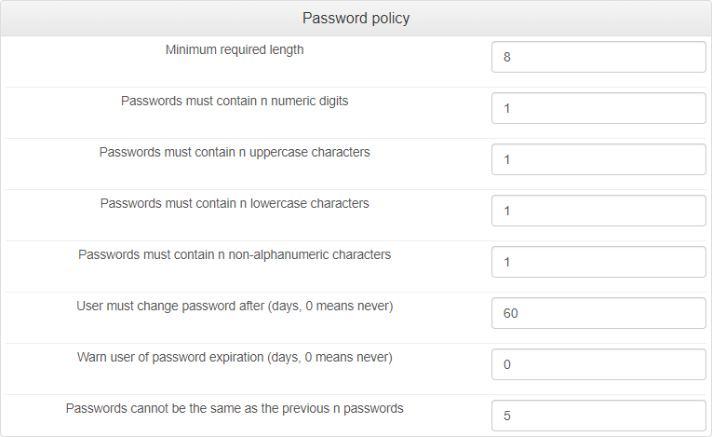The height and width of the screenshot is (437, 712).
Task: Click the 'User must change password after' label
Action: pos(235,306)
